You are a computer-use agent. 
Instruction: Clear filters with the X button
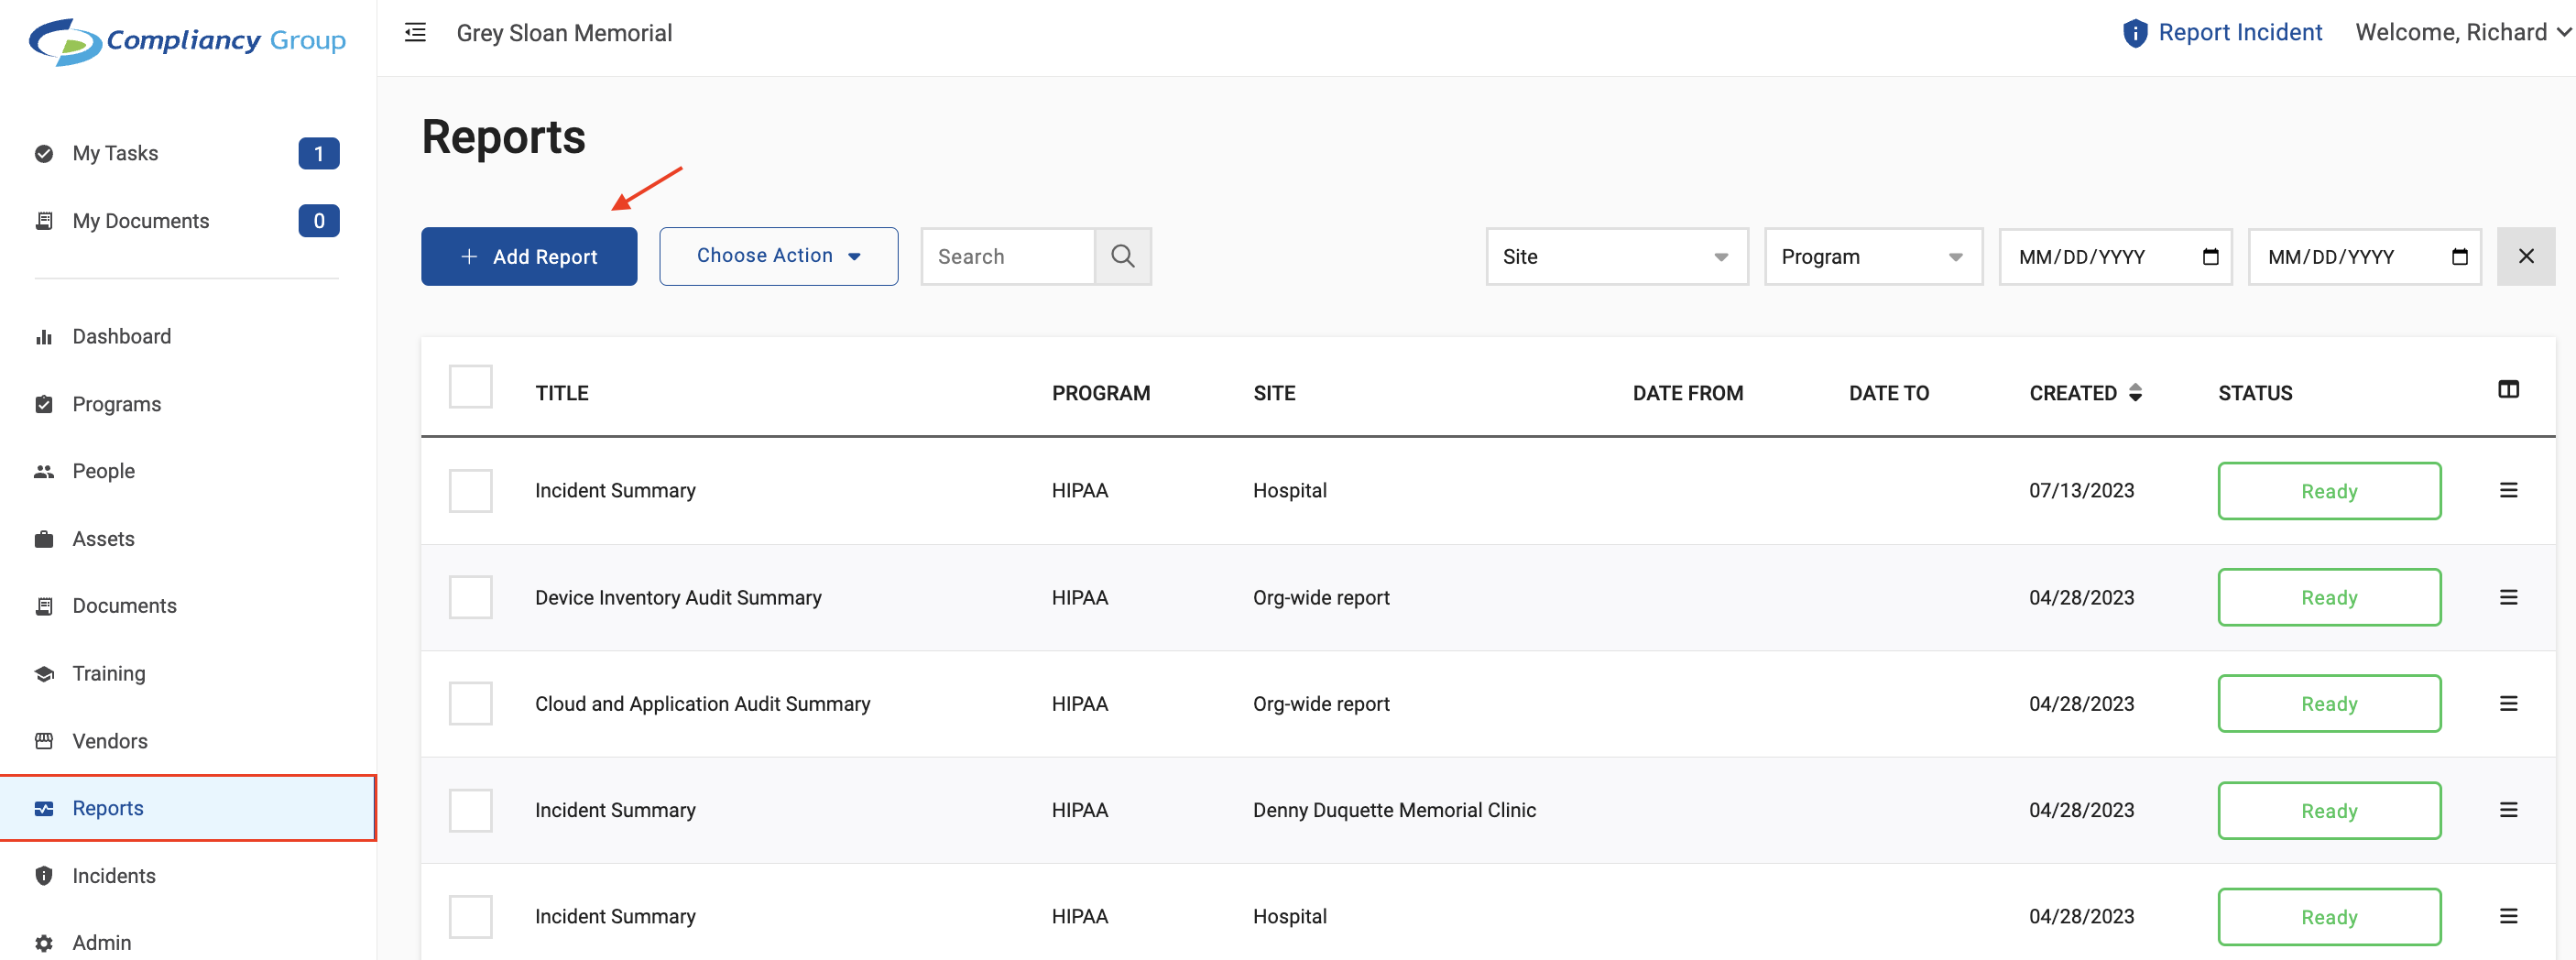click(2525, 257)
